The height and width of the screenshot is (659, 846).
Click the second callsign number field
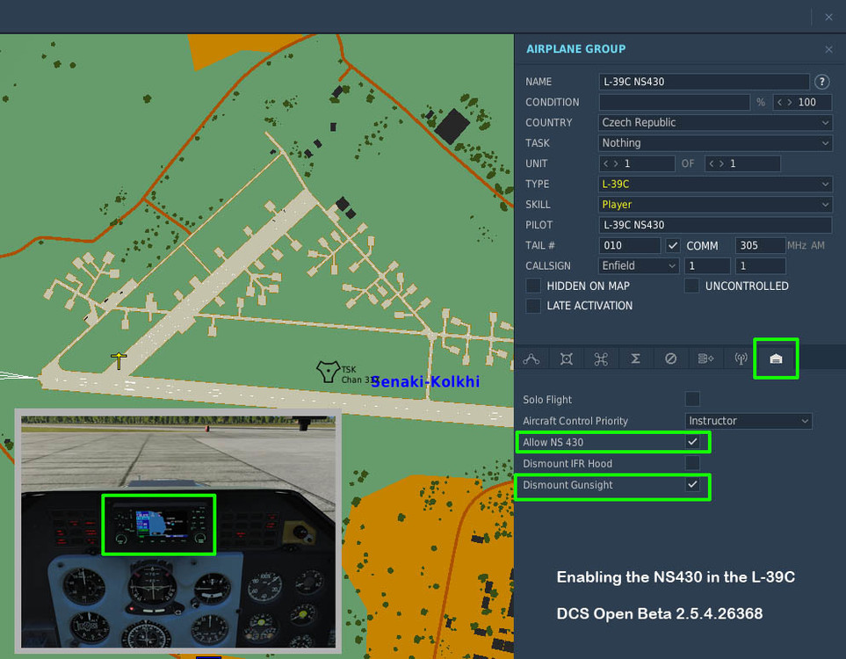[760, 265]
